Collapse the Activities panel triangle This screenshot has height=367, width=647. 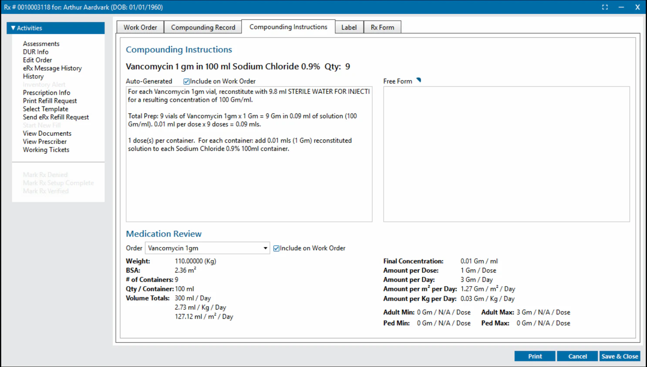(x=14, y=28)
